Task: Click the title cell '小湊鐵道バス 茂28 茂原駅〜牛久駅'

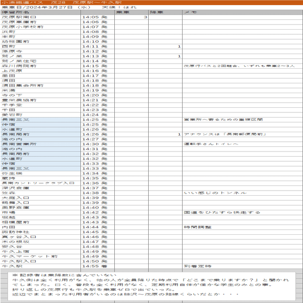Action: click(62, 2)
